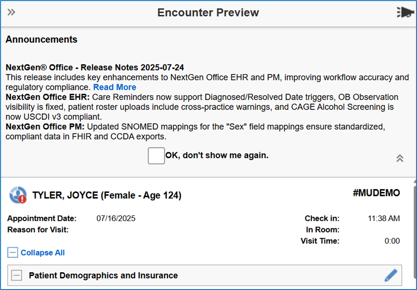417x290 pixels.
Task: Collapse the Patient Demographics and Insurance section
Action: coord(17,276)
